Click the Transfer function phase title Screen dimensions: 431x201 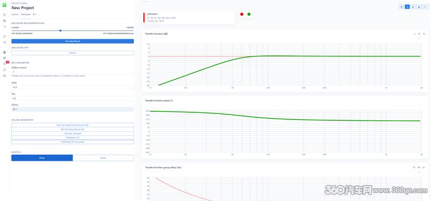(x=159, y=101)
